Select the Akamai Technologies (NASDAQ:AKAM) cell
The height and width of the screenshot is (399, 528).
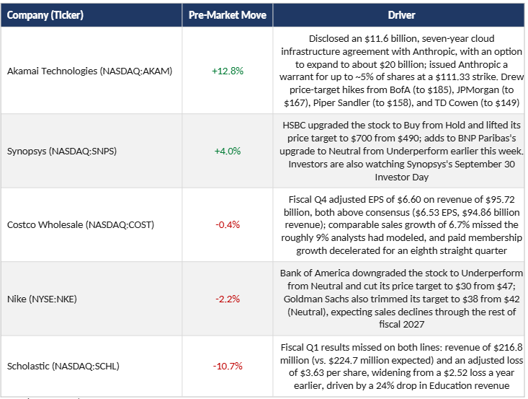(91, 71)
